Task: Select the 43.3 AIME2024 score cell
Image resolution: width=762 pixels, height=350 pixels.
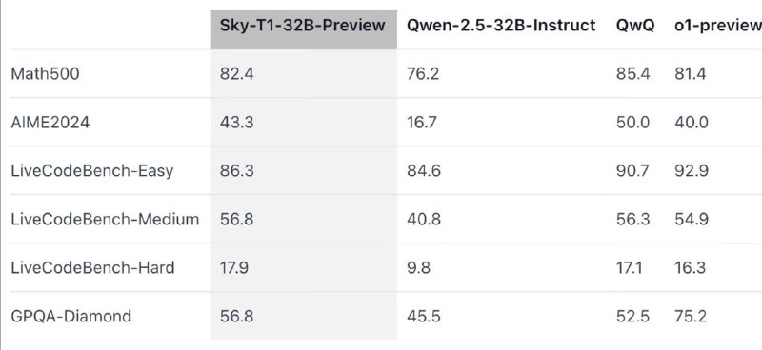Action: click(x=236, y=123)
